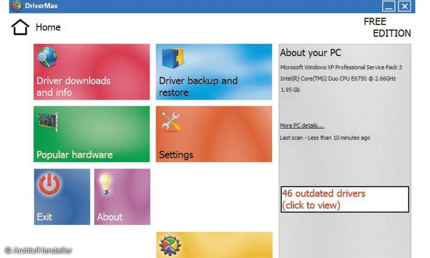Click the Home house icon

20,27
